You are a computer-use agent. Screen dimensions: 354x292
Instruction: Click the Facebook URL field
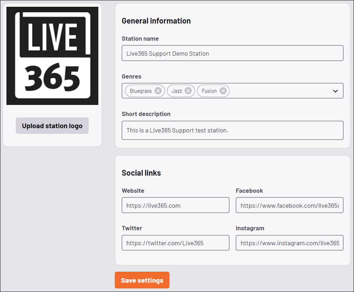tap(289, 205)
